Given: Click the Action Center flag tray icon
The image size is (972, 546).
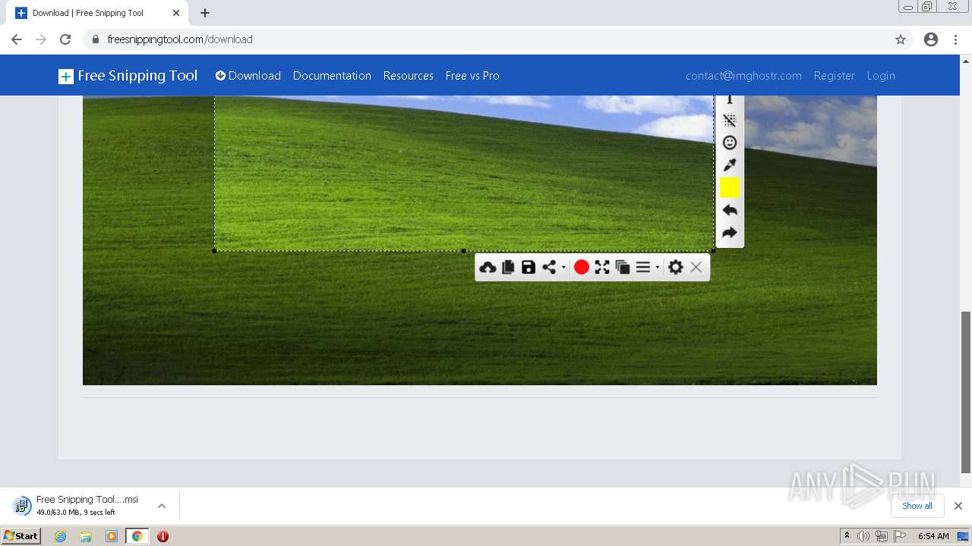Looking at the screenshot, I should [x=900, y=536].
